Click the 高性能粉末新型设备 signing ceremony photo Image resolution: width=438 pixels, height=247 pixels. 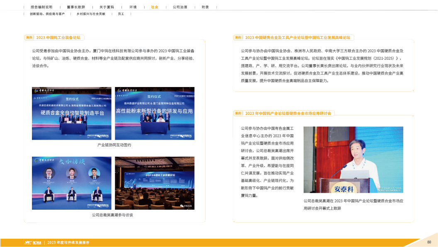click(x=154, y=113)
